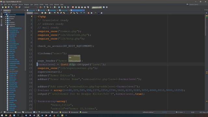This screenshot has width=208, height=117.
Task: Collapse the logd project root node
Action: pos(4,13)
